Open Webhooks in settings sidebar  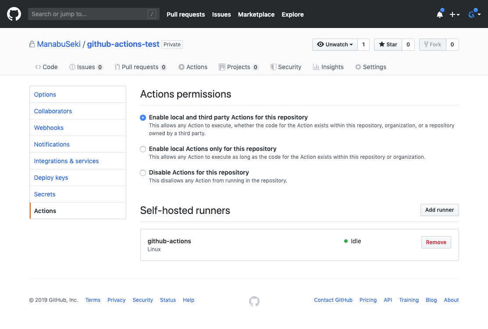(x=78, y=128)
